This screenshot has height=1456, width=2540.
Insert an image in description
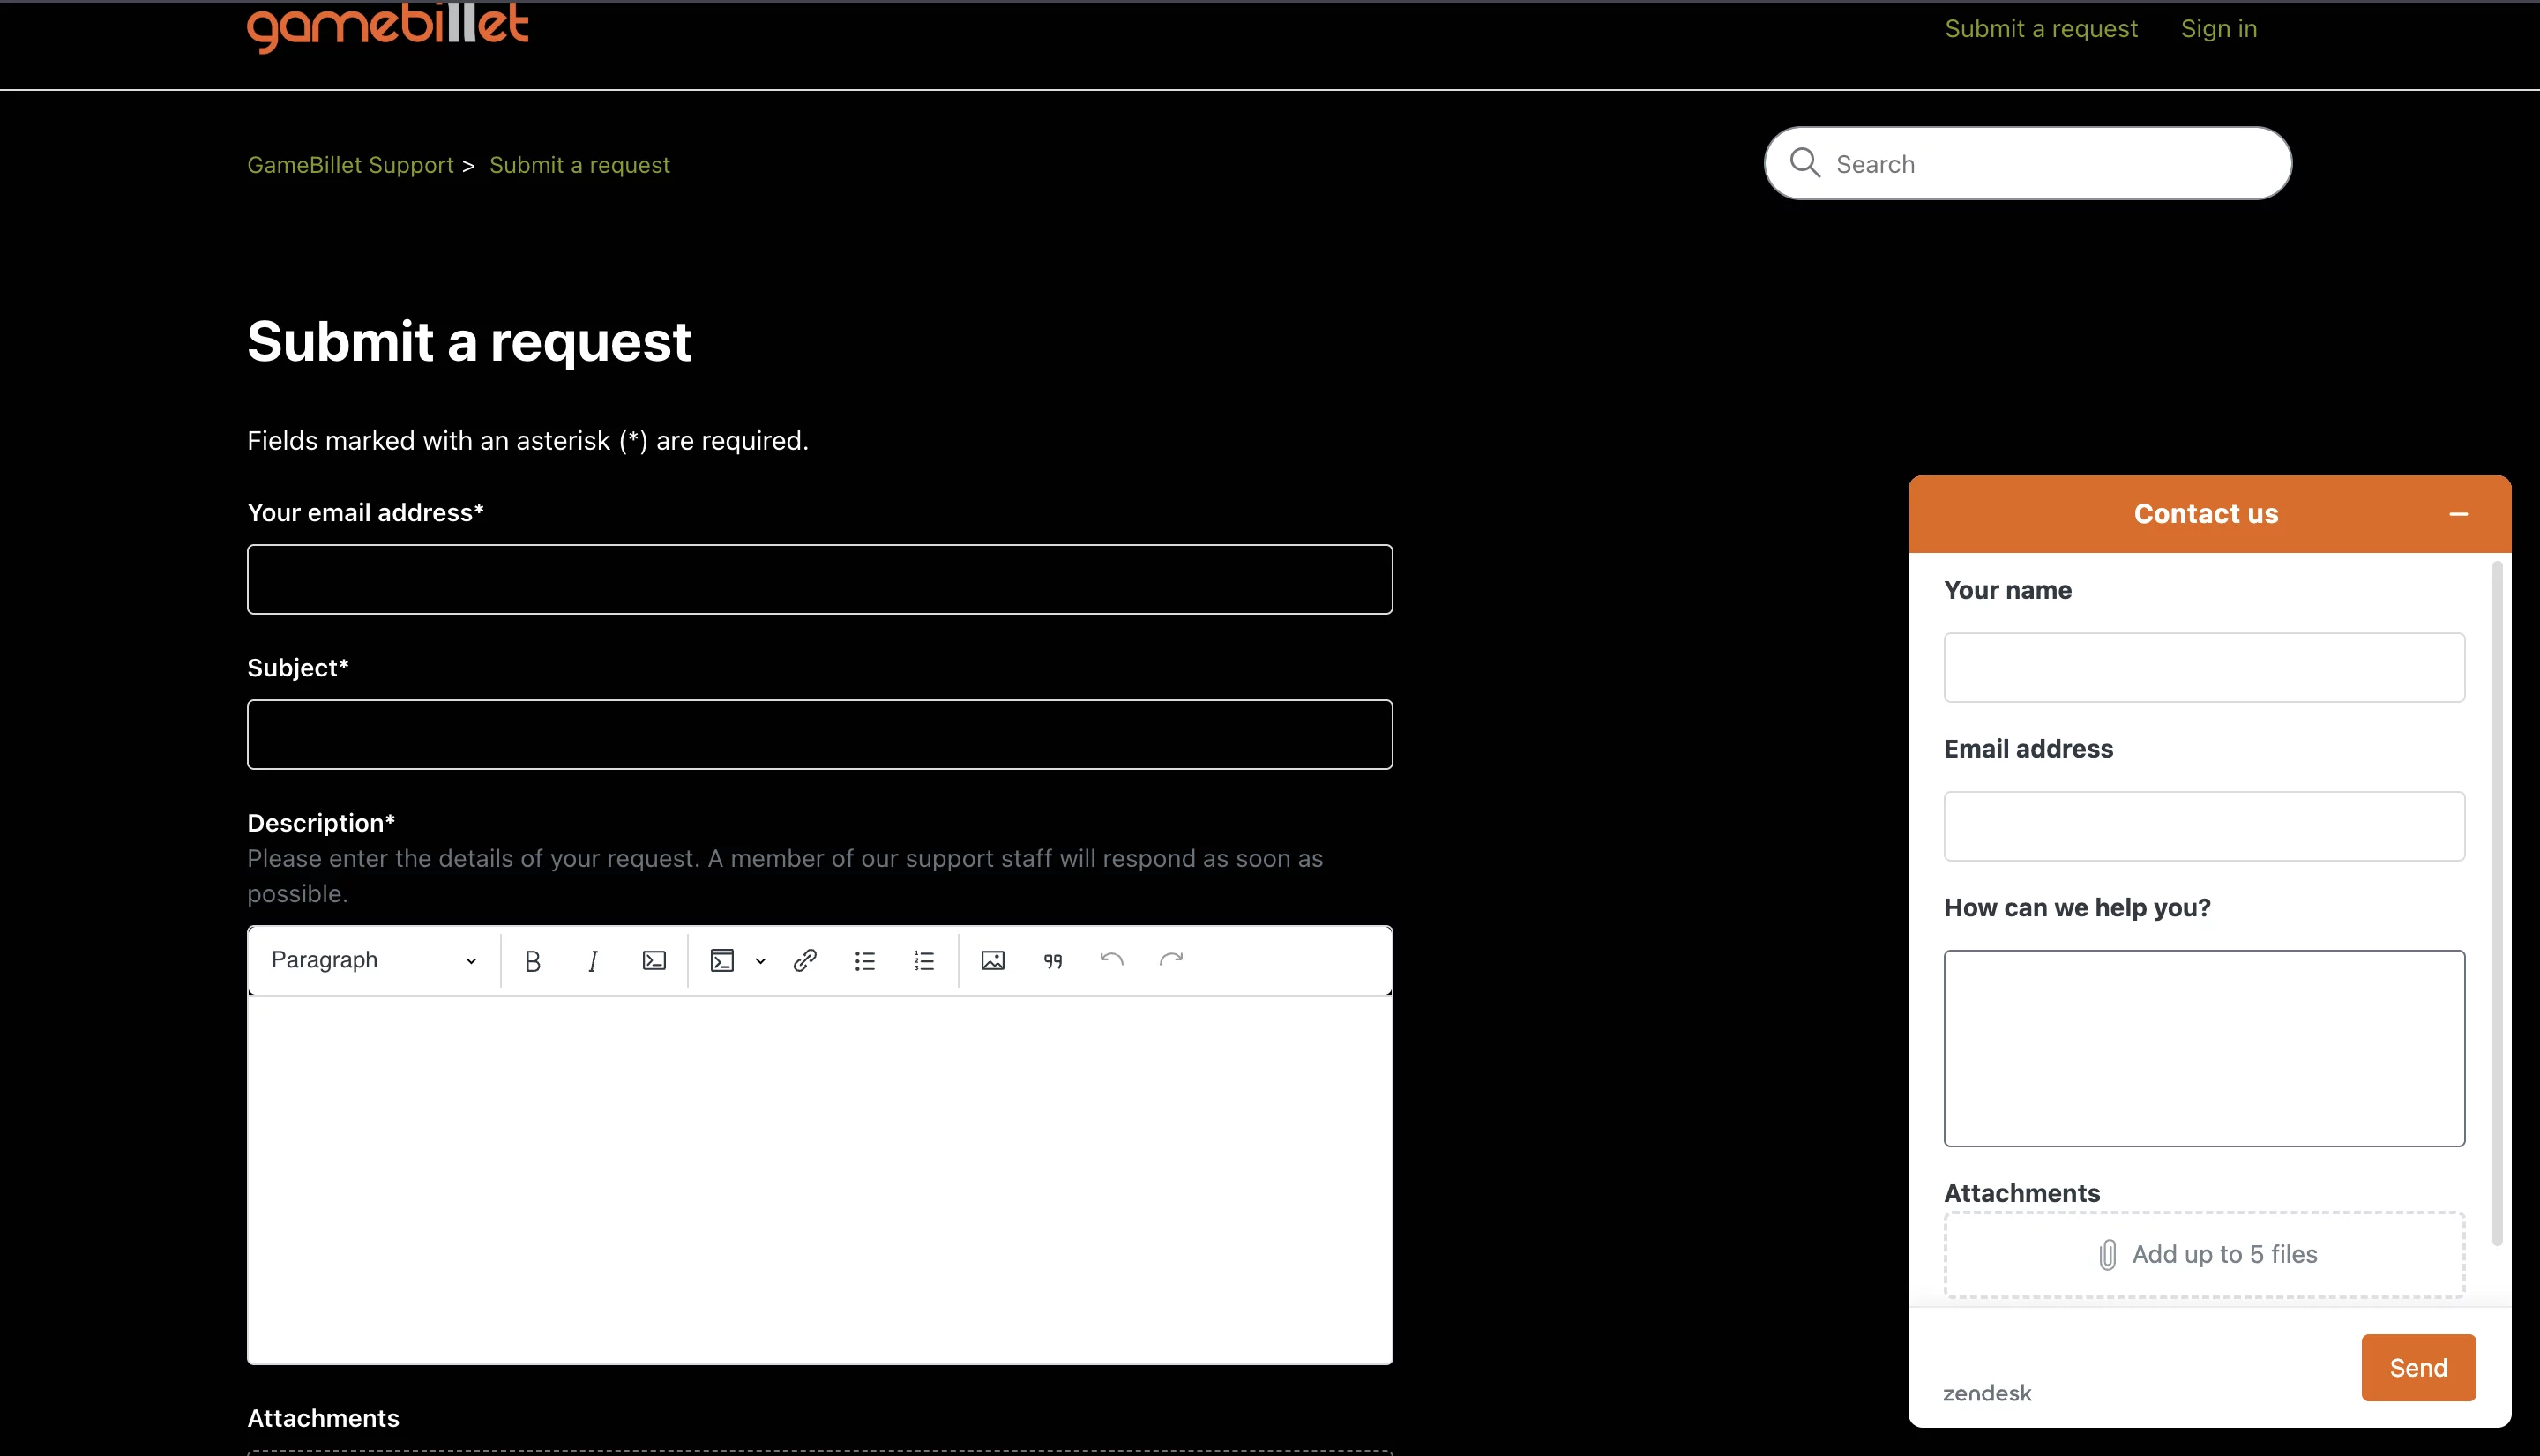[992, 961]
